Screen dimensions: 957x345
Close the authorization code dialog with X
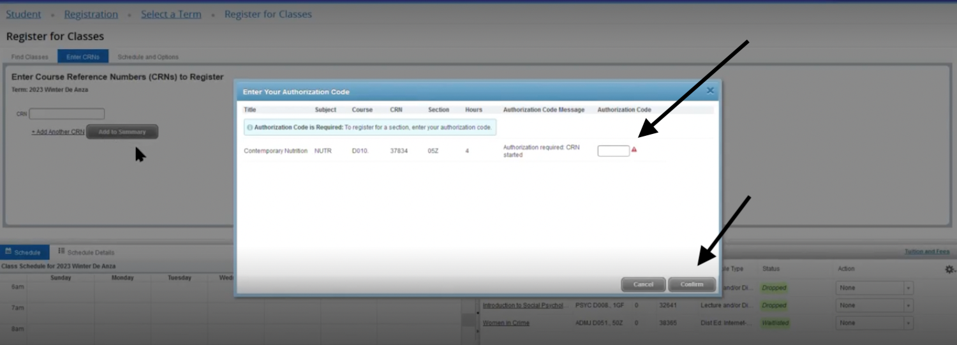710,91
